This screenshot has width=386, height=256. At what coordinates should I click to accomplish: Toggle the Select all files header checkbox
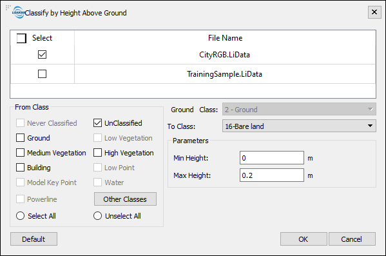pyautogui.click(x=21, y=38)
